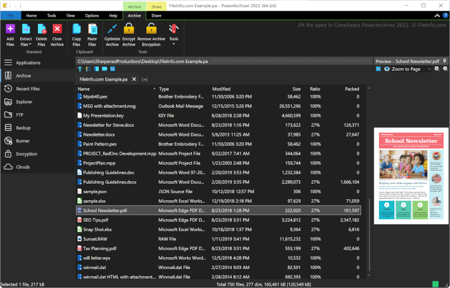
Task: Select SEO Tips.pdf in file list
Action: pos(95,220)
